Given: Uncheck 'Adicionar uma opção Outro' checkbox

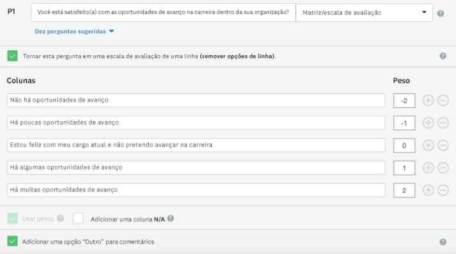Looking at the screenshot, I should pyautogui.click(x=13, y=241).
